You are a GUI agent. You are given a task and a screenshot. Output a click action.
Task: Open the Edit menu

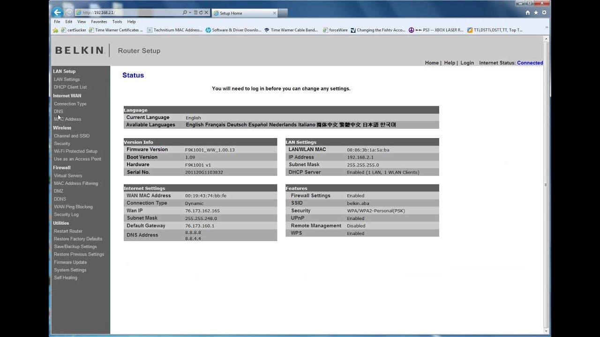(69, 22)
